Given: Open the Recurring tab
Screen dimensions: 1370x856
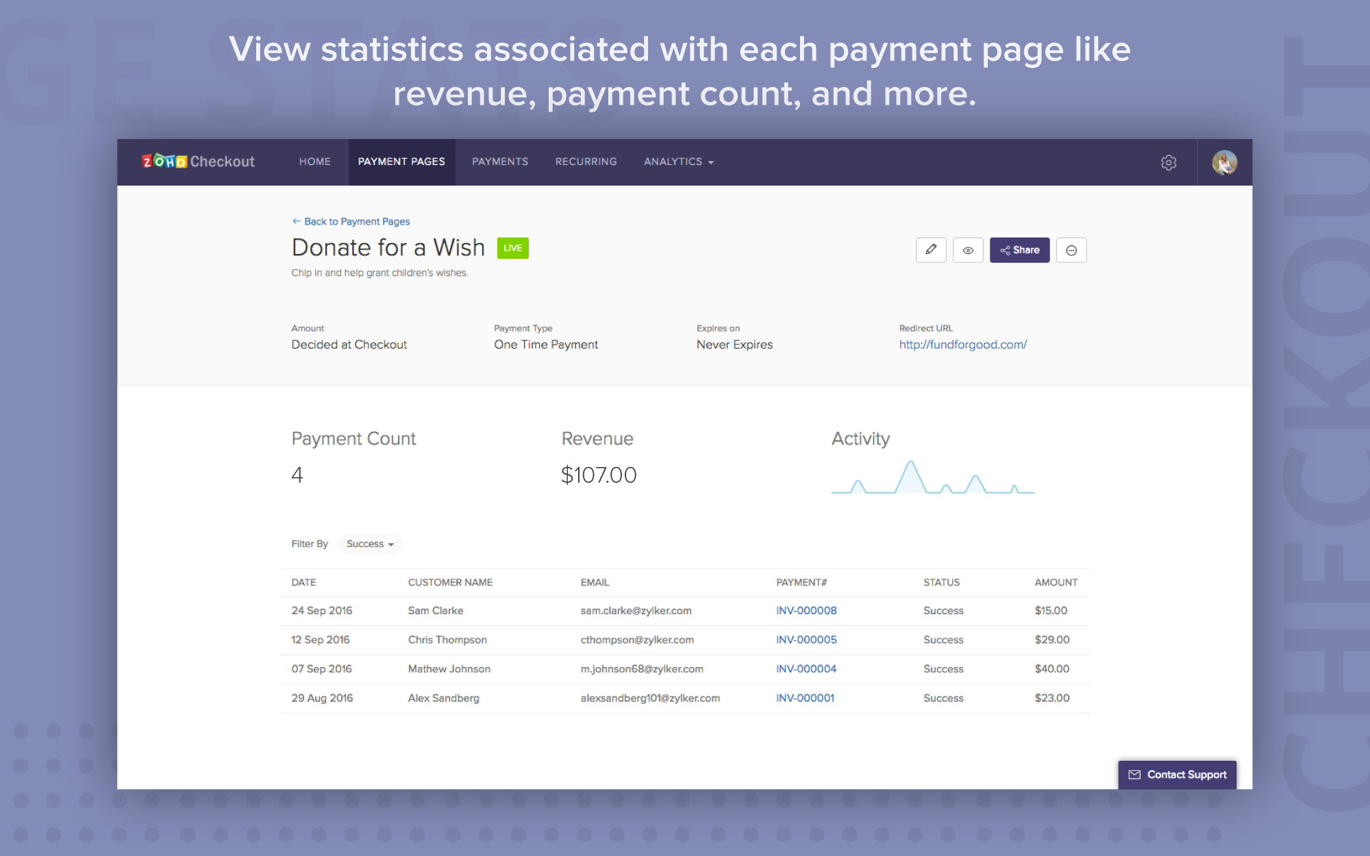Looking at the screenshot, I should pyautogui.click(x=586, y=162).
